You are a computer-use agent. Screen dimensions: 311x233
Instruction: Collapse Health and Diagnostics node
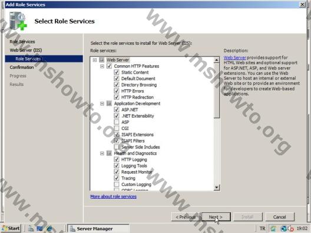pos(102,153)
